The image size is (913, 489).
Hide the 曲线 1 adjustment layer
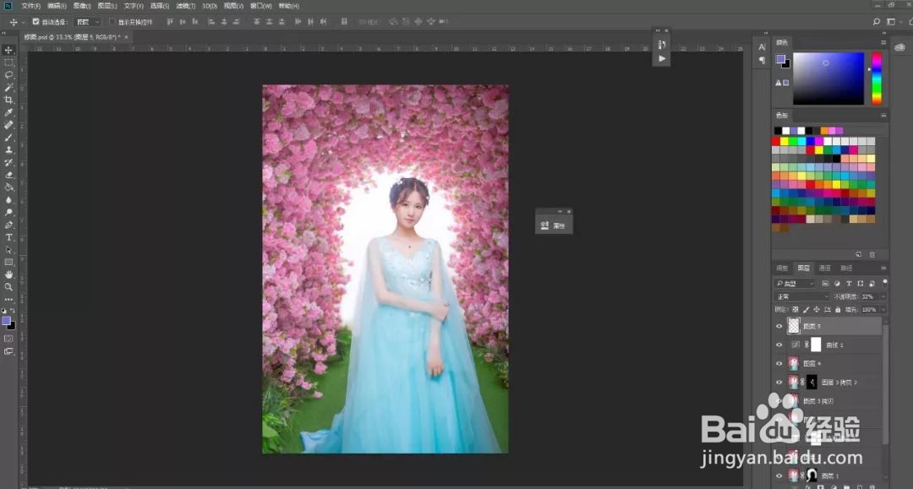click(779, 345)
